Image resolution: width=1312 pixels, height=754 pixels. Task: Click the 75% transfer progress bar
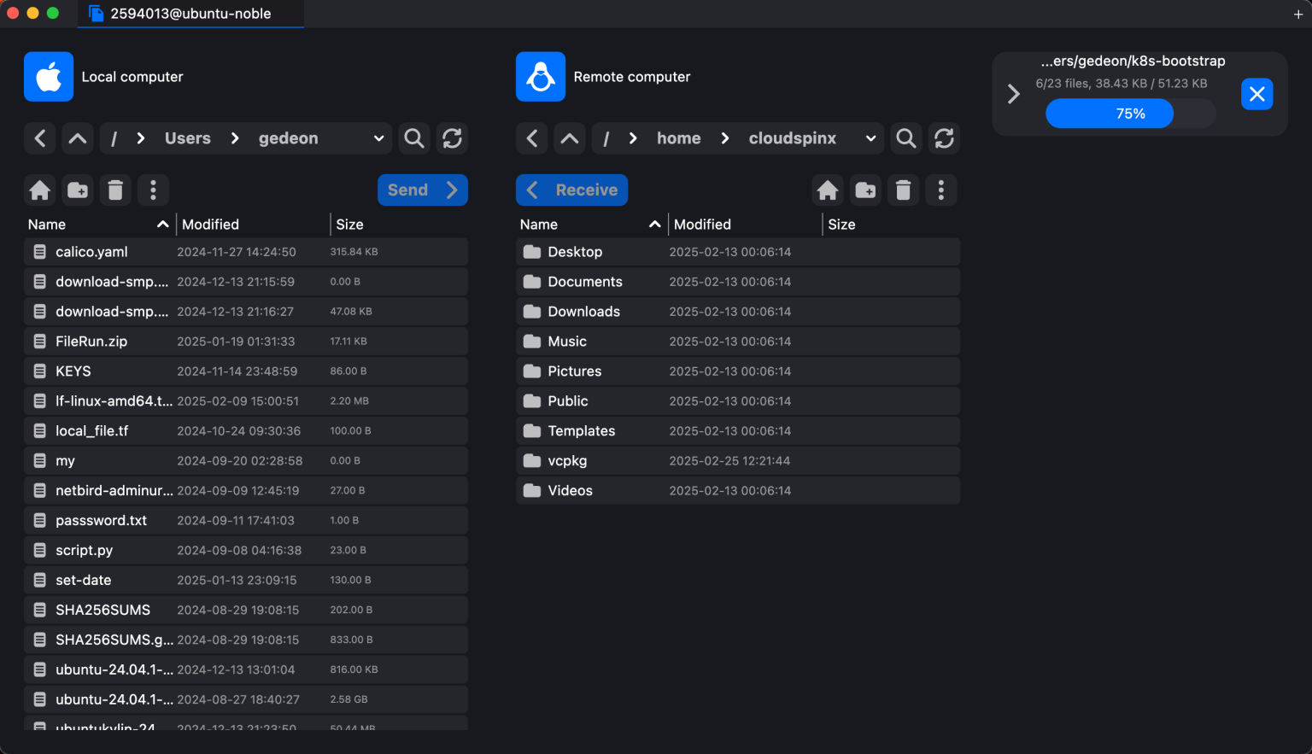coord(1129,114)
